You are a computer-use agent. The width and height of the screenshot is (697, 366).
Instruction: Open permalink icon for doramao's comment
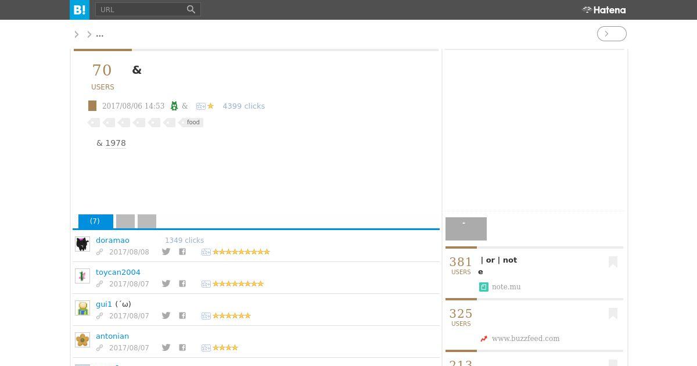[x=99, y=252]
